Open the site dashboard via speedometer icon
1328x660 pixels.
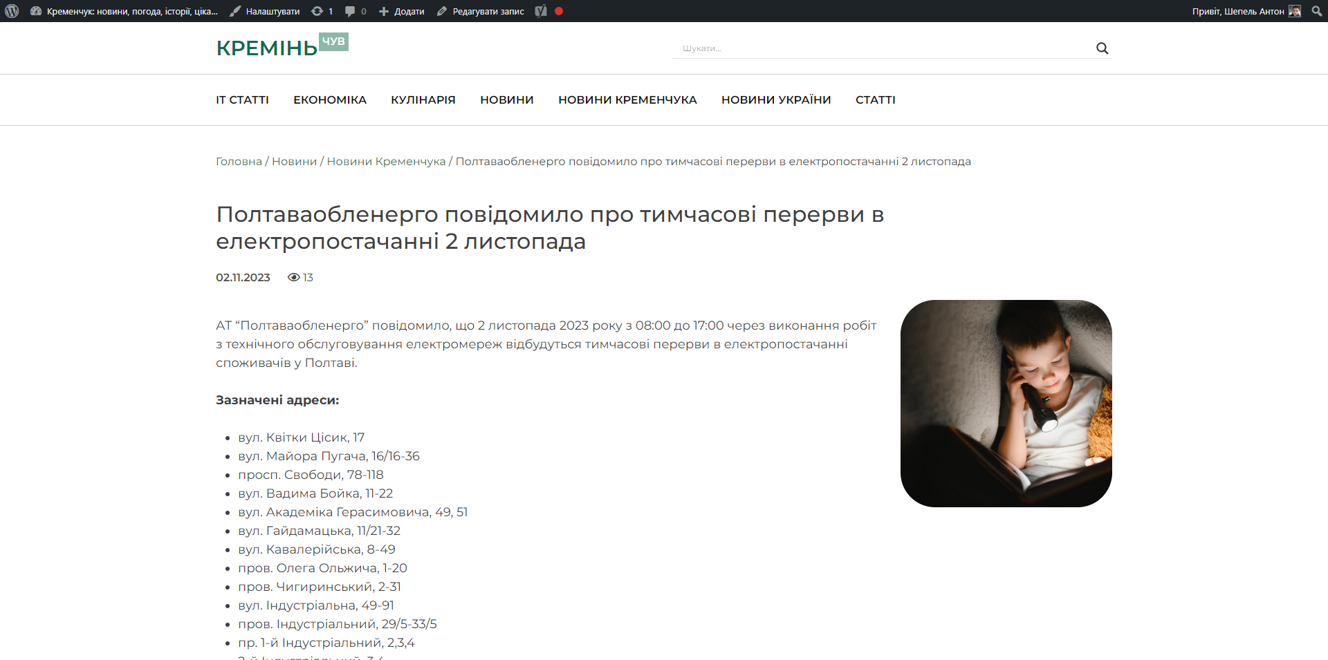(36, 11)
